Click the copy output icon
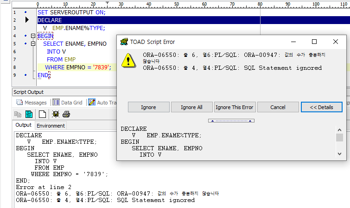The height and width of the screenshot is (208, 350). [18, 114]
